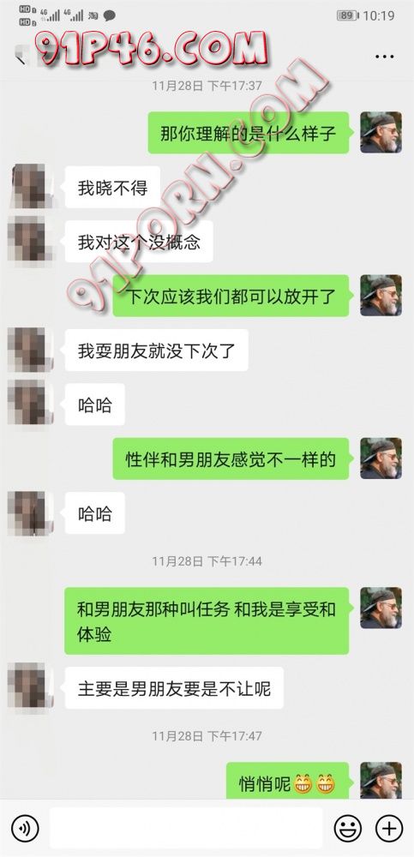
Task: Tap the message text input field
Action: coord(186,829)
